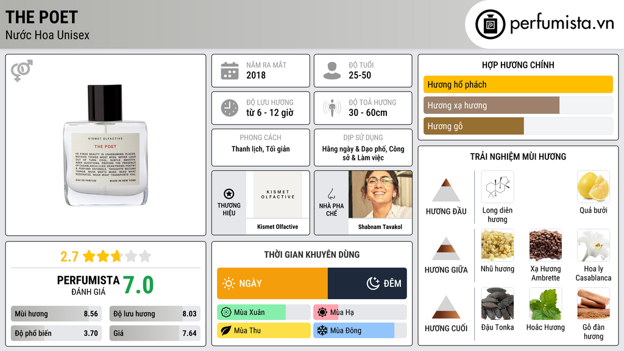Click the snowflake icon for Mùa Đông
The image size is (624, 351).
(x=322, y=330)
